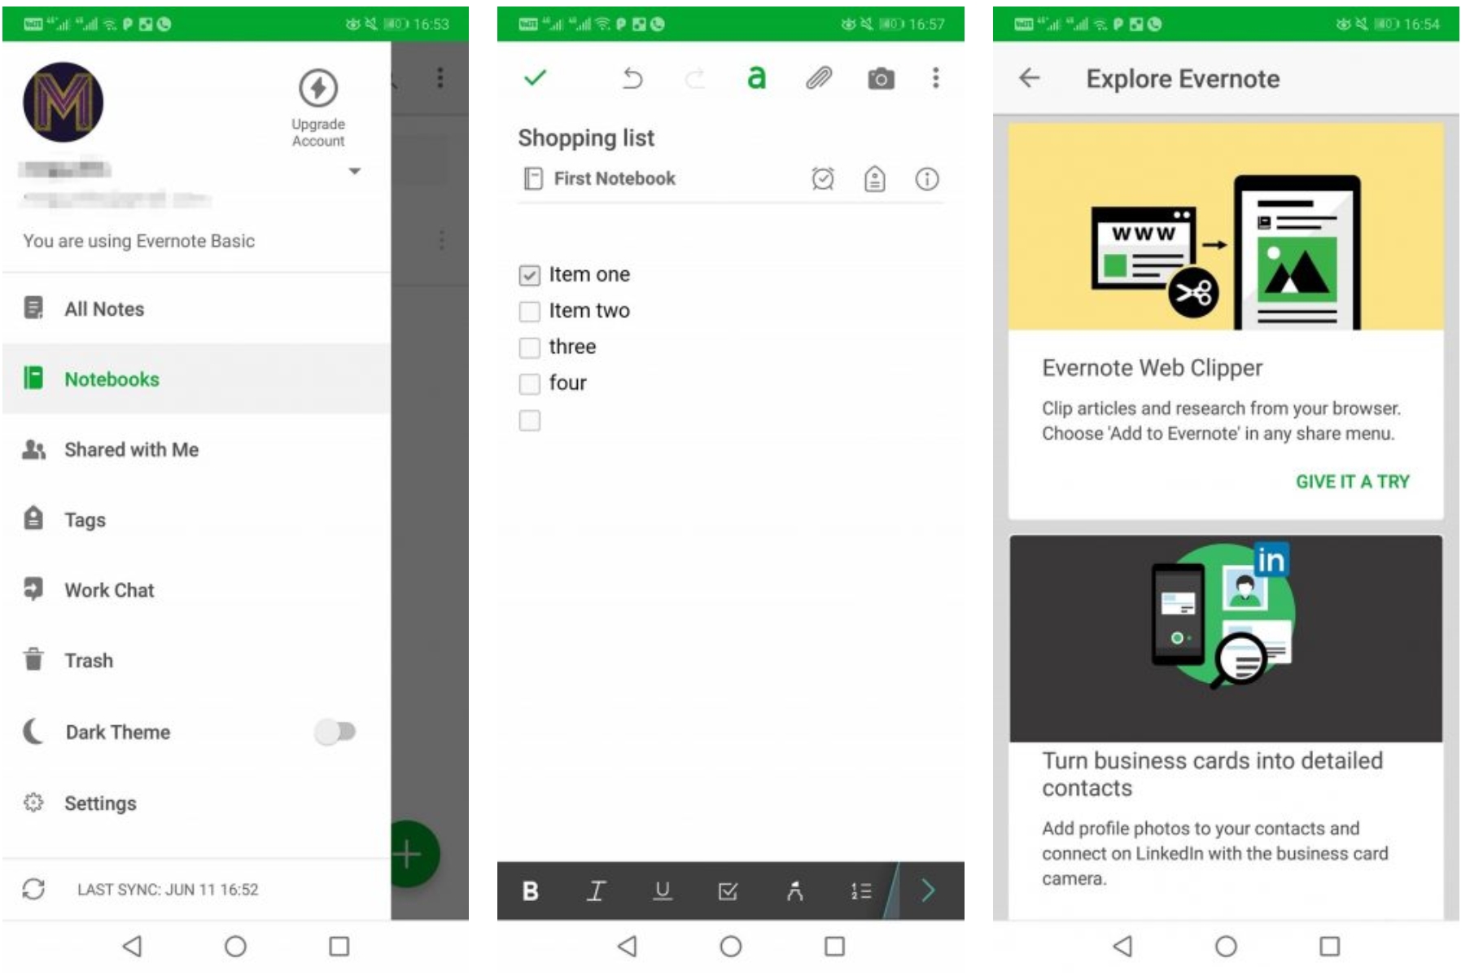
Task: Tap GIVE IT A TRY for Web Clipper
Action: tap(1352, 482)
